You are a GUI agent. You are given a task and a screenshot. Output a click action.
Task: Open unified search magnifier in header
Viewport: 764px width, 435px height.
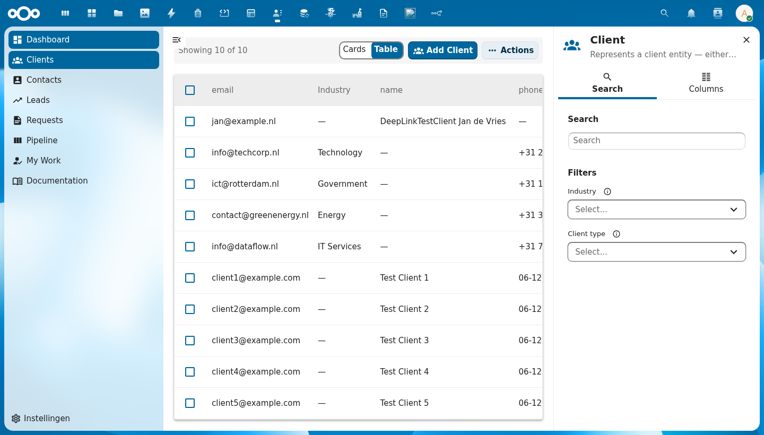pos(664,13)
